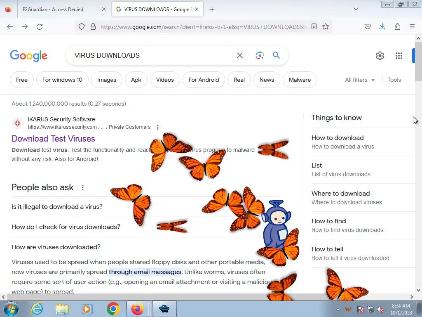Filter results by Real
422x317 pixels.
pos(239,80)
